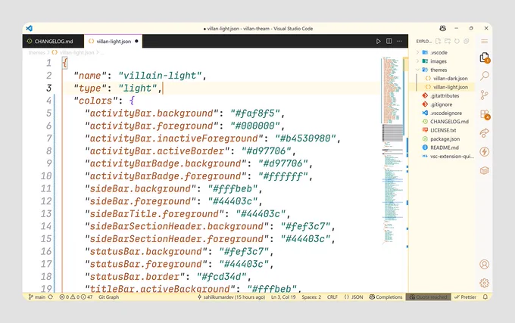Open the Explorer view in activity bar
This screenshot has width=515, height=323.
(485, 57)
